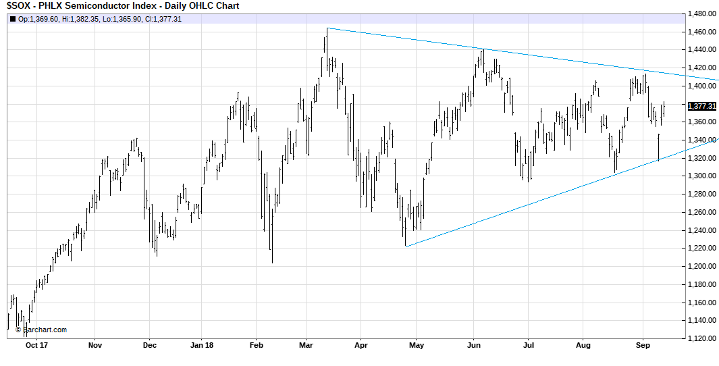Viewport: 719px width, 366px height.
Task: Click the 1,340.00 price axis label
Action: click(702, 140)
